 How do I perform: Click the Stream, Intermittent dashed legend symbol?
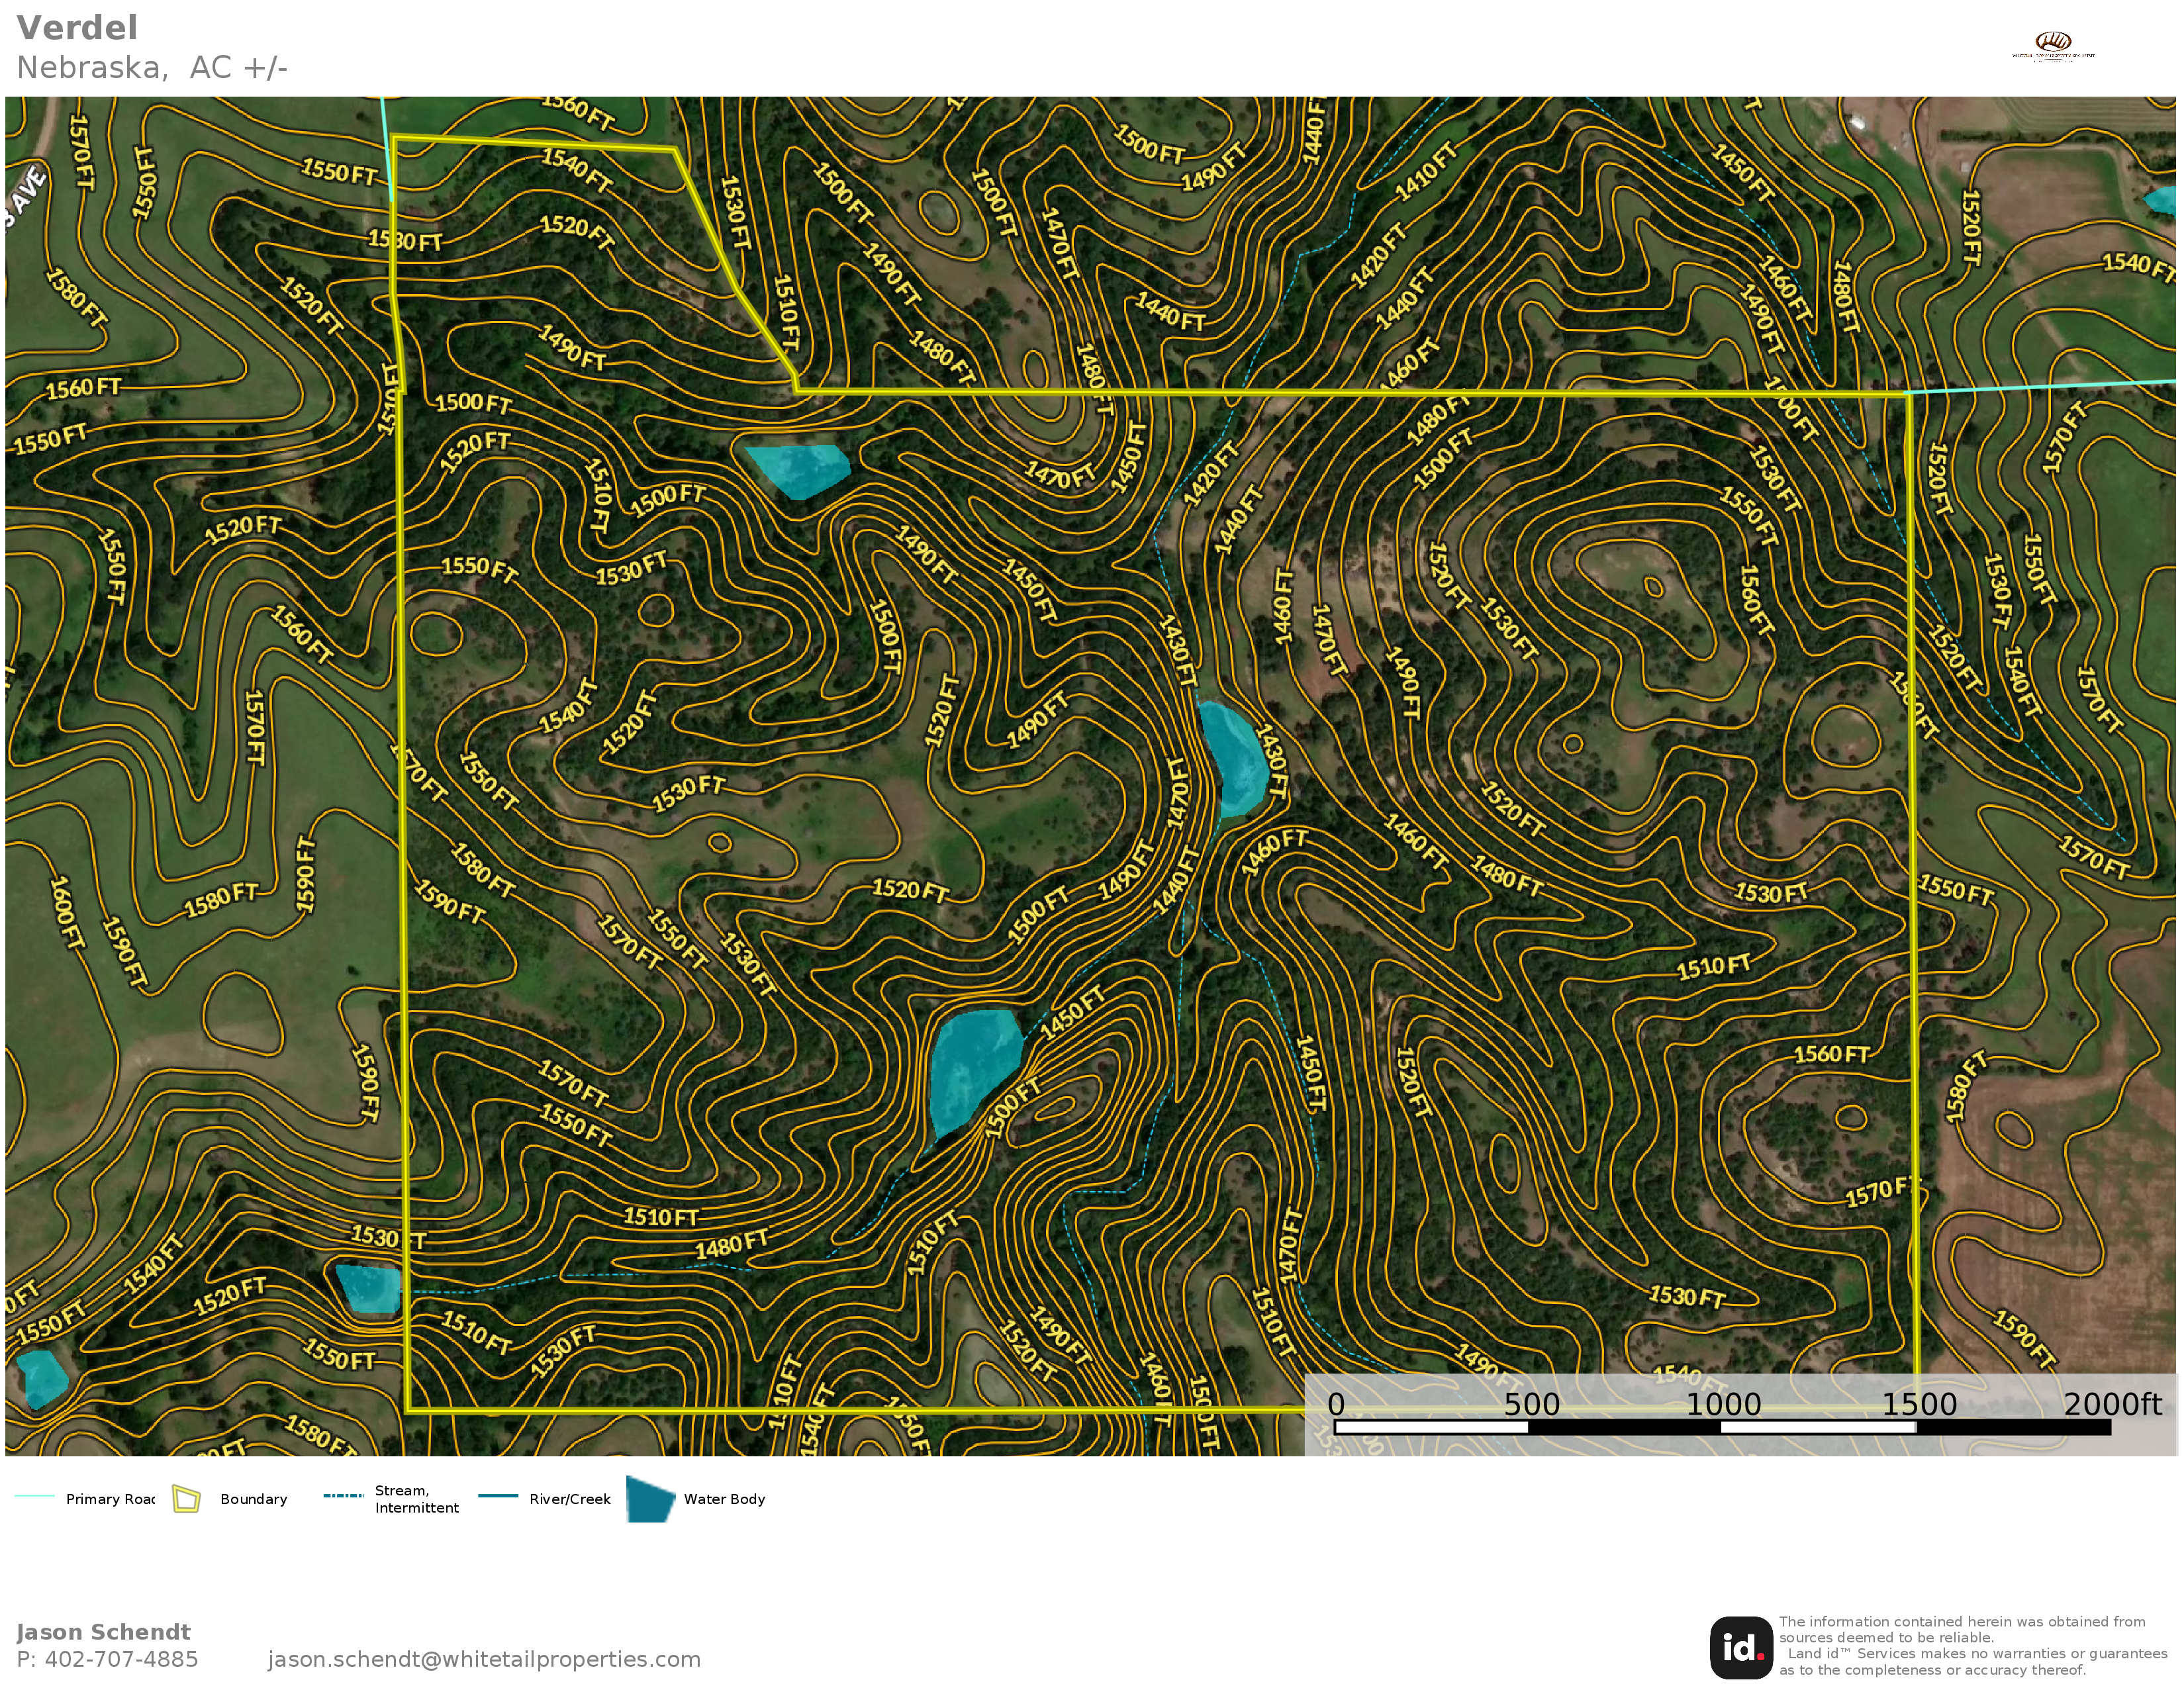(343, 1496)
